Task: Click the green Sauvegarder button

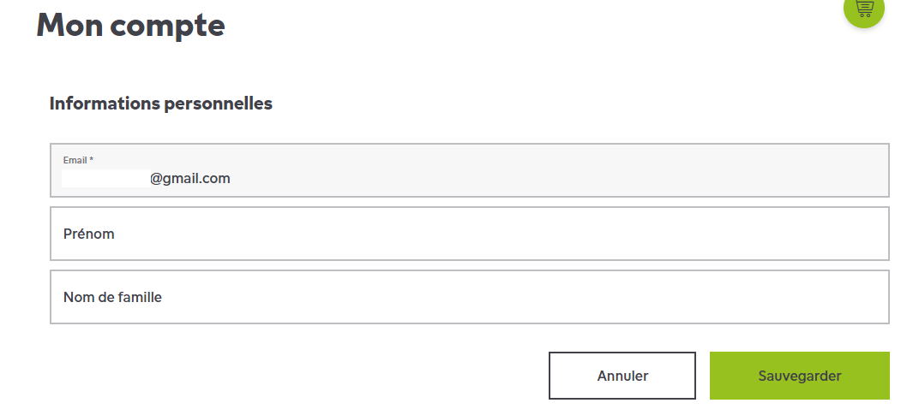Action: point(799,376)
